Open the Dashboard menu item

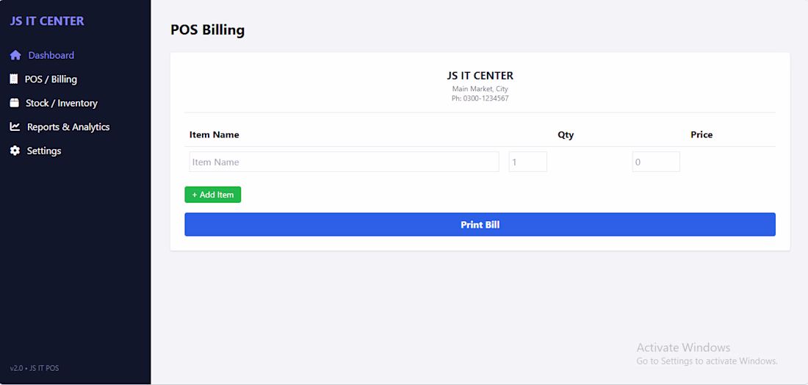51,55
